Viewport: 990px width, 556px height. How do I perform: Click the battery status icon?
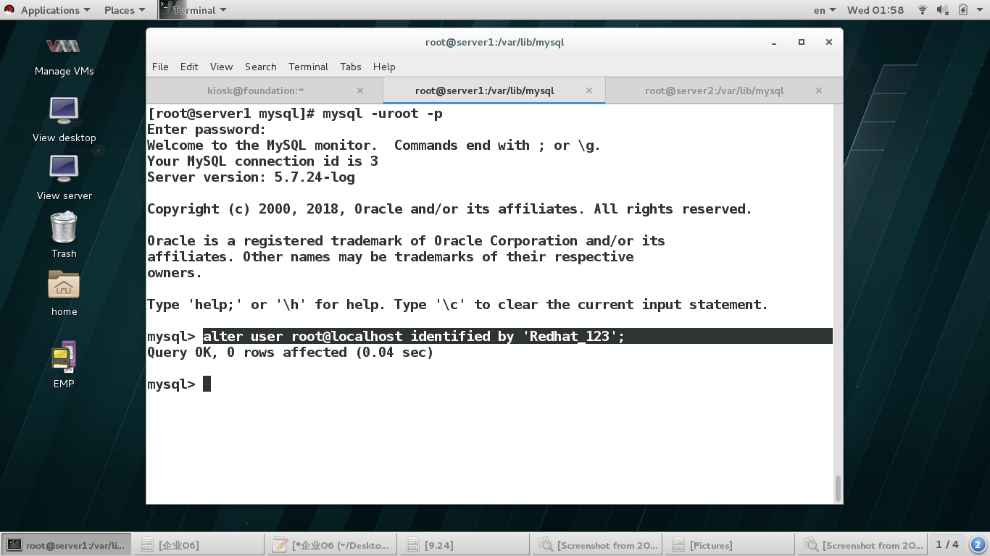click(962, 10)
